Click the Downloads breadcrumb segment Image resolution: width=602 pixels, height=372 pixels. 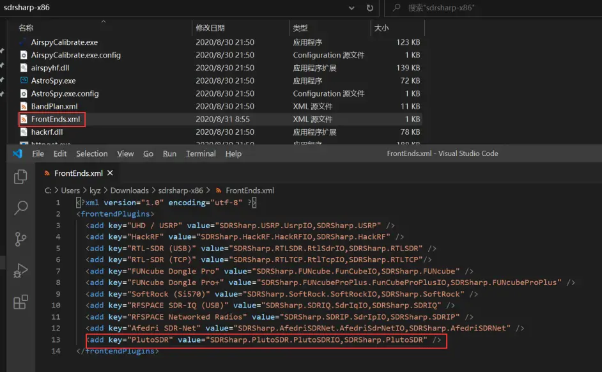point(129,190)
